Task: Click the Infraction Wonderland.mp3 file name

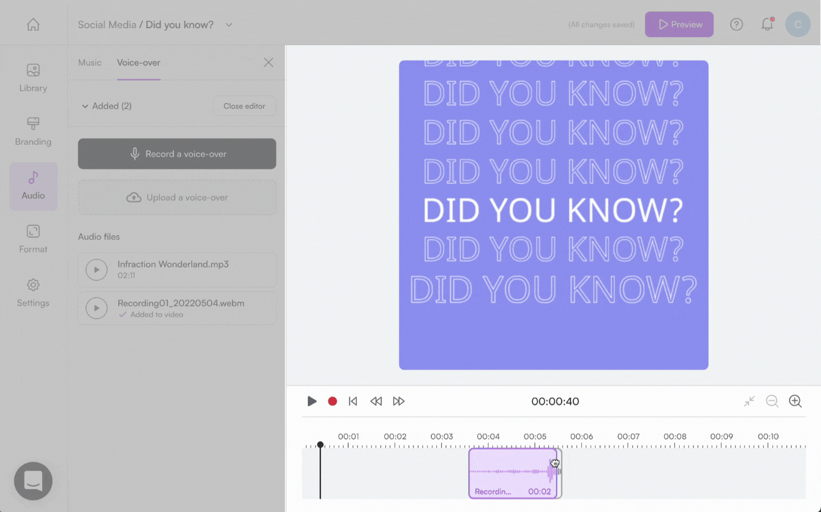Action: pyautogui.click(x=173, y=264)
